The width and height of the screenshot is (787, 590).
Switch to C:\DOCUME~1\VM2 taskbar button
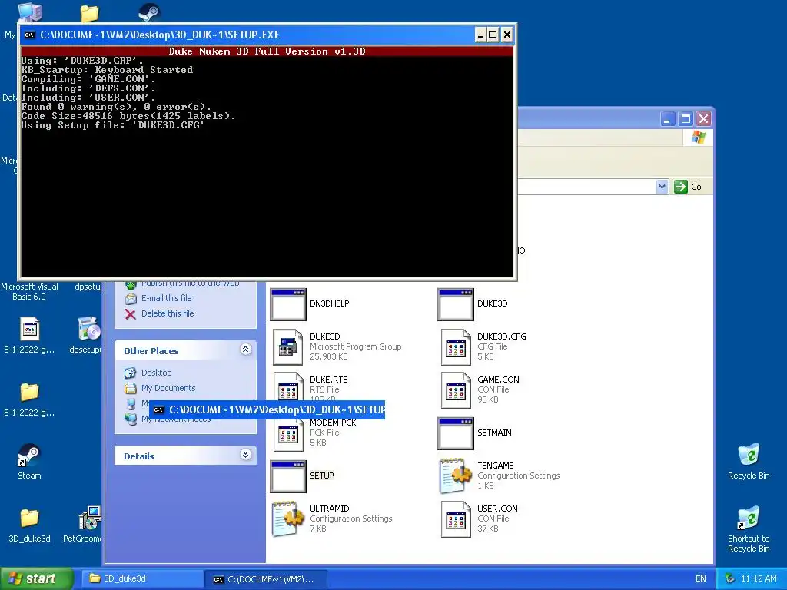(266, 579)
